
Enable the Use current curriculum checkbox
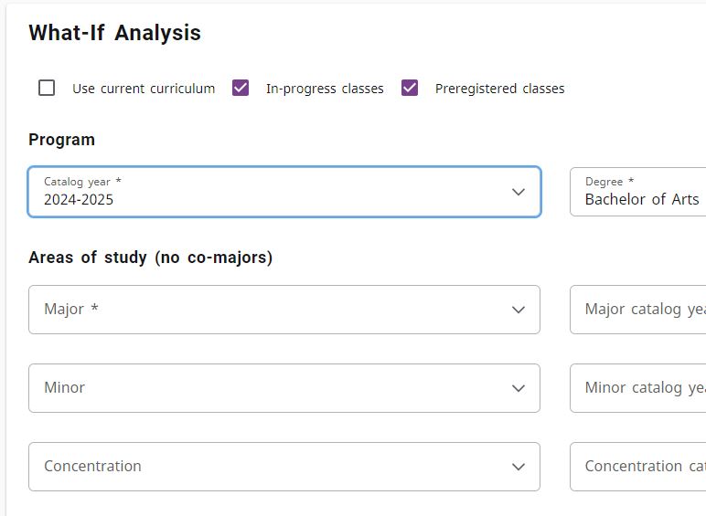coord(47,88)
